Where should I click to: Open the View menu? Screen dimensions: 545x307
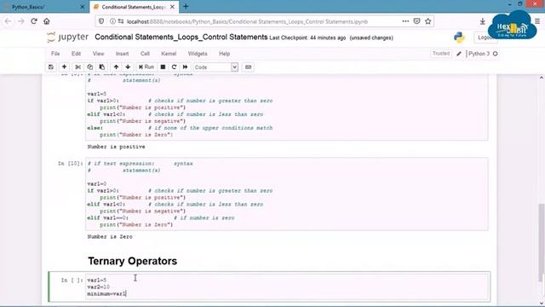99,54
